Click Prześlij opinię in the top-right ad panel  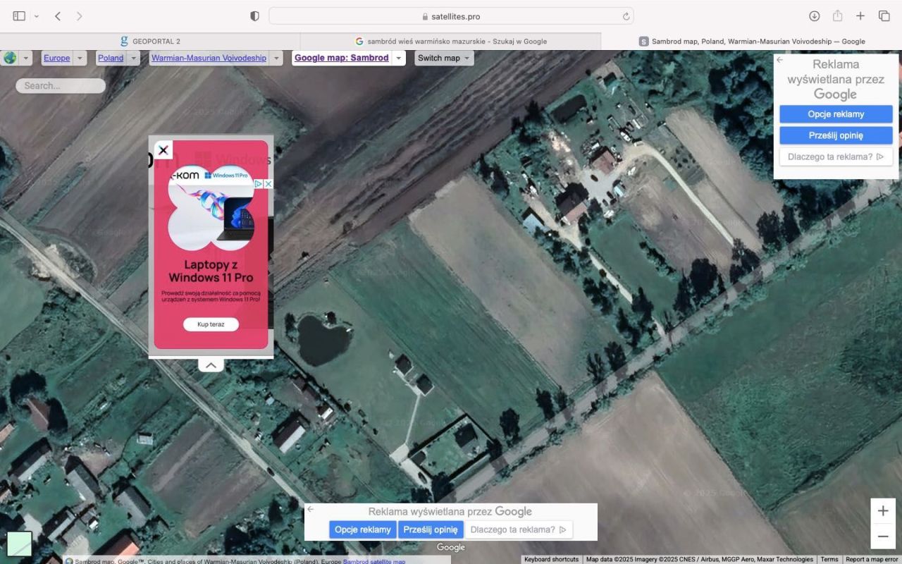836,135
